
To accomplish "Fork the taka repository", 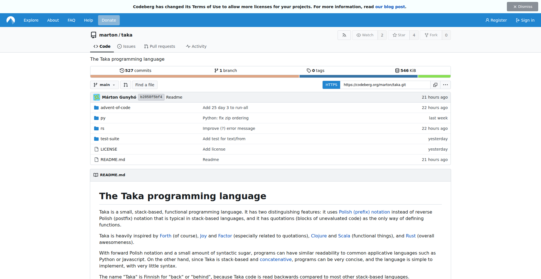I will pos(431,35).
